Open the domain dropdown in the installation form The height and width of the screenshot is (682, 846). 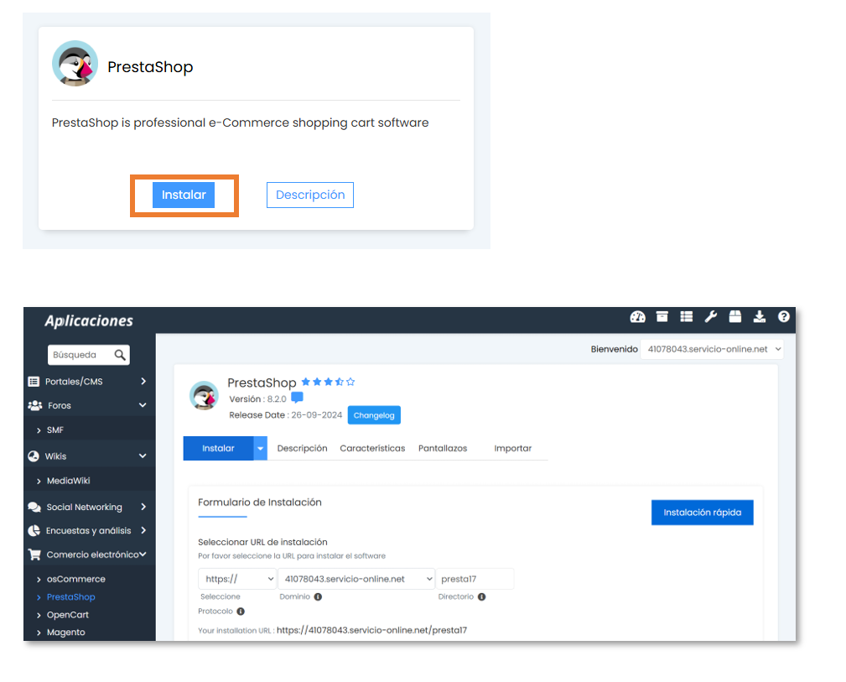[356, 579]
